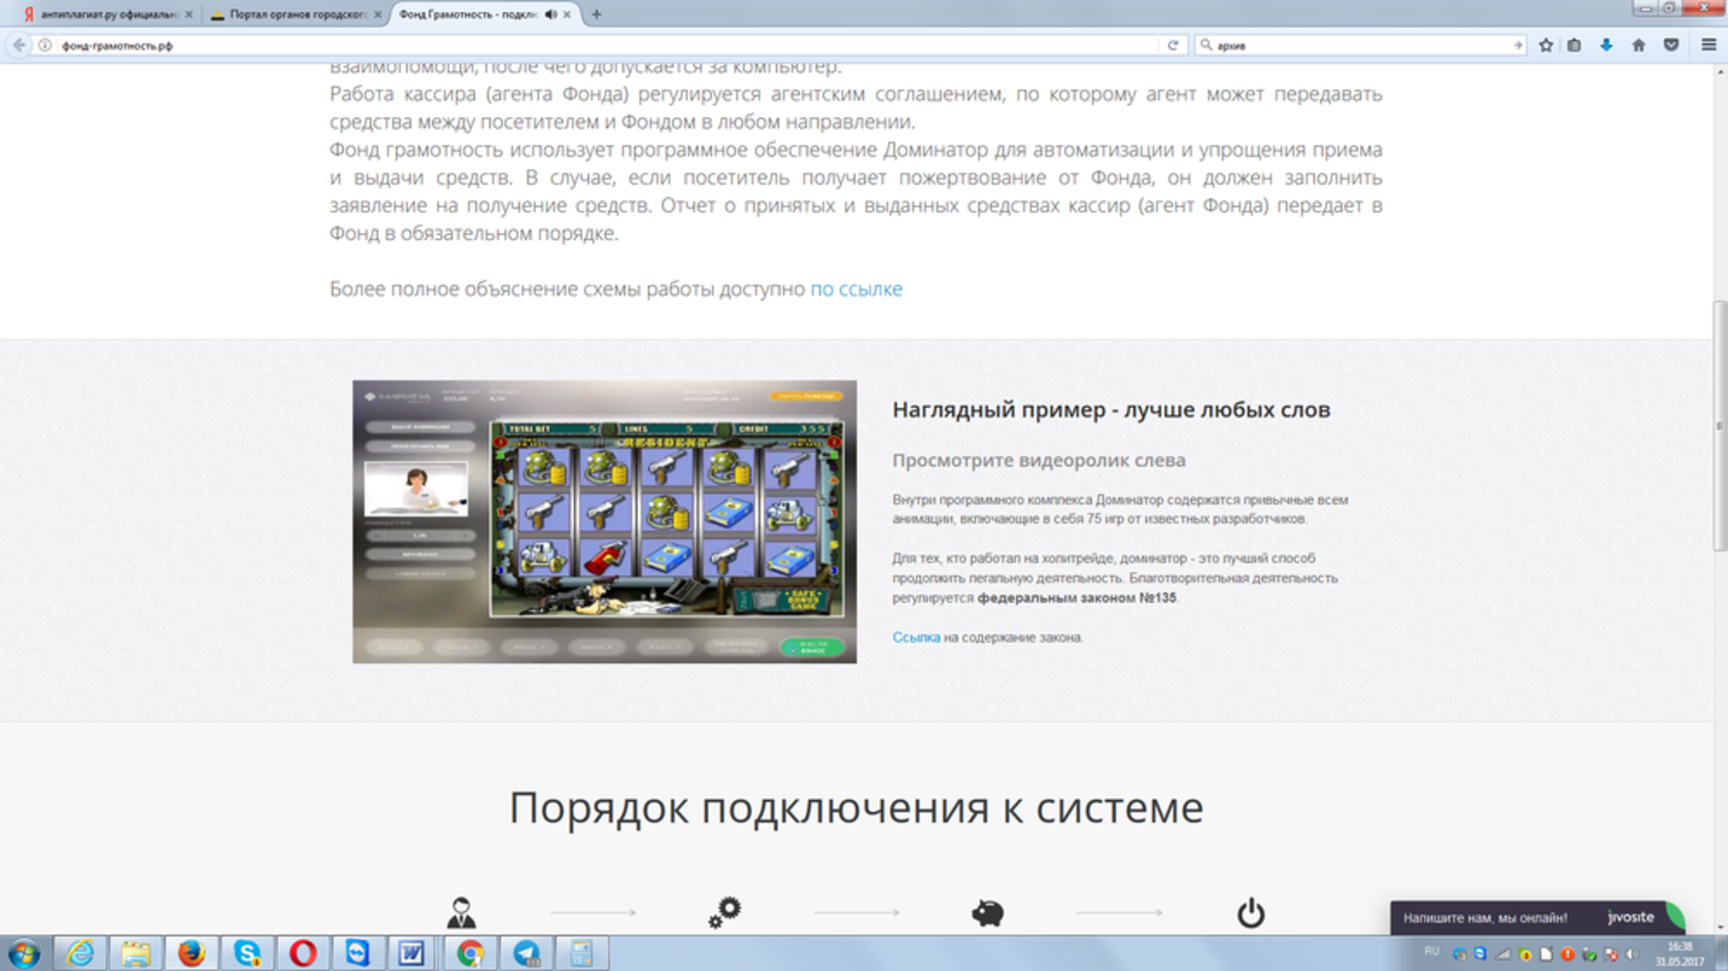
Task: Open Google Chrome from the taskbar
Action: [470, 954]
